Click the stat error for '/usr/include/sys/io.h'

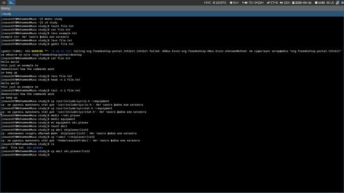click(x=72, y=105)
